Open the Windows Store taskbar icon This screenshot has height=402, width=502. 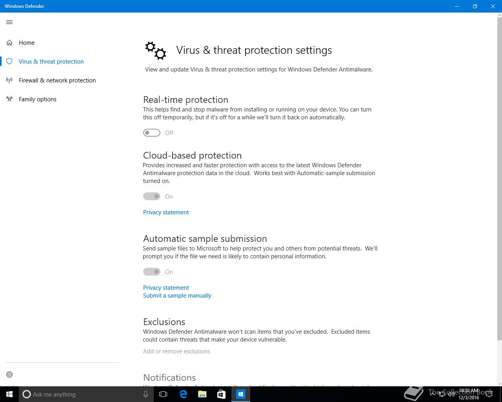click(x=221, y=394)
